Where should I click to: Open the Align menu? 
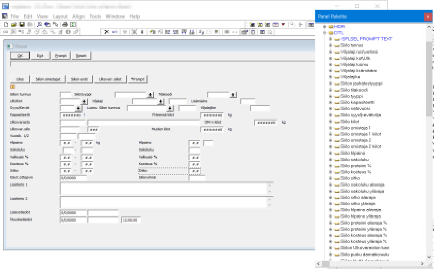click(x=78, y=16)
